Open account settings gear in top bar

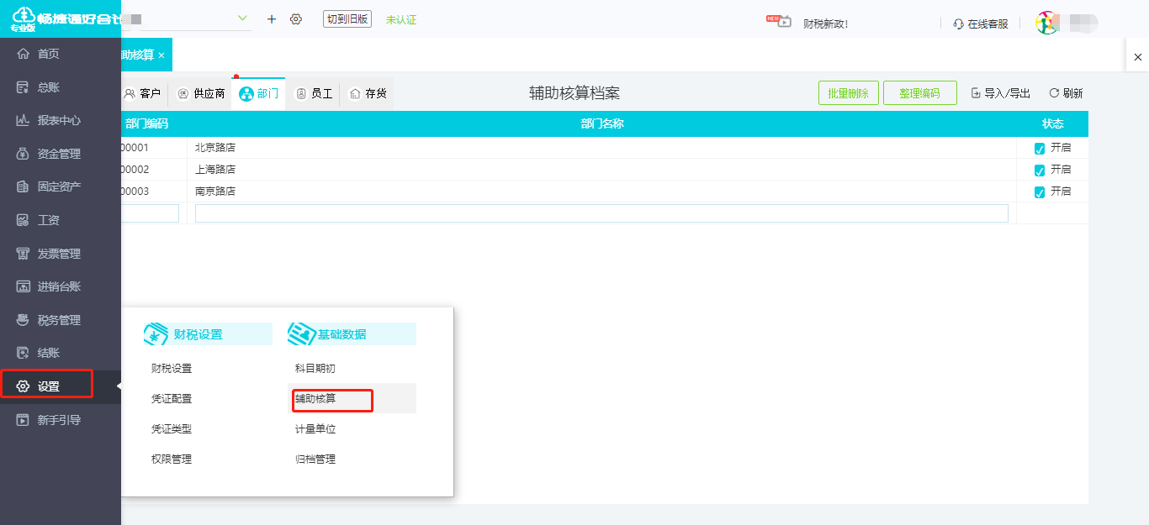296,19
